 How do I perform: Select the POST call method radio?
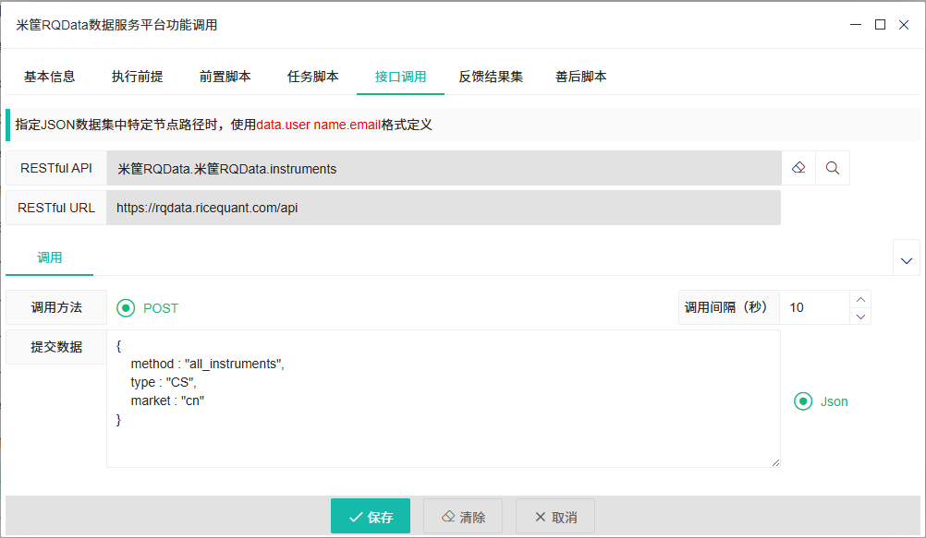[x=126, y=308]
